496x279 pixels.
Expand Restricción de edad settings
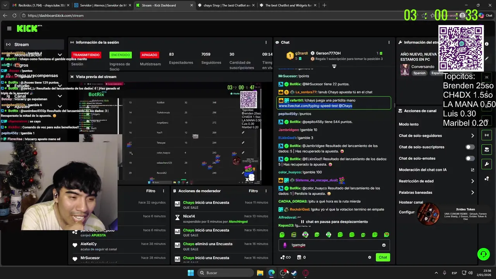pyautogui.click(x=472, y=181)
